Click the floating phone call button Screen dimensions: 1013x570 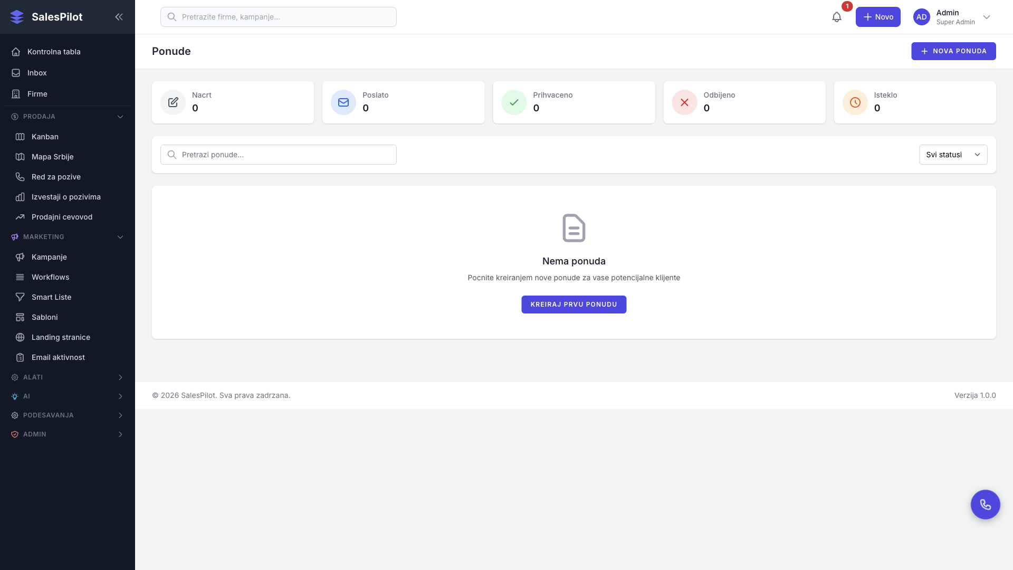[985, 505]
